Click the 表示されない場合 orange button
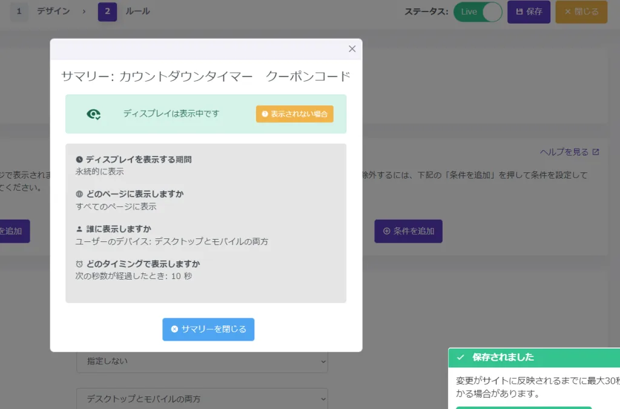Screen dimensions: 620x409 295,114
